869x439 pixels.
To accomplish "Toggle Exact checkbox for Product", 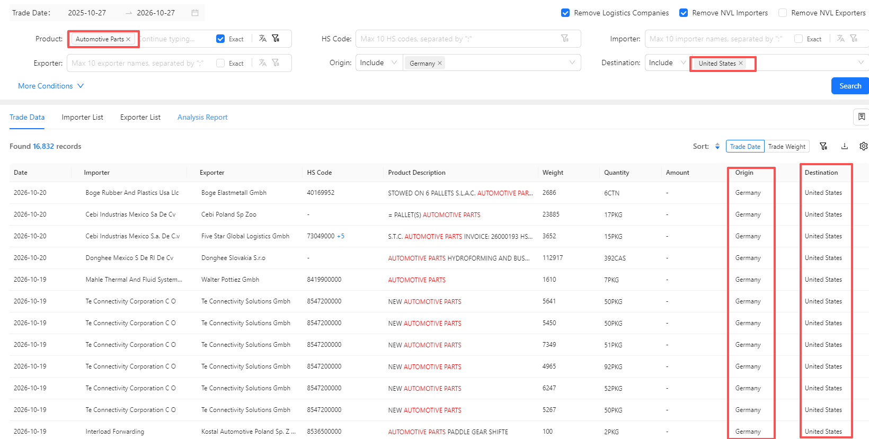I will coord(220,39).
